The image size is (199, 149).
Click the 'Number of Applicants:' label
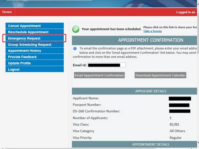(90, 118)
